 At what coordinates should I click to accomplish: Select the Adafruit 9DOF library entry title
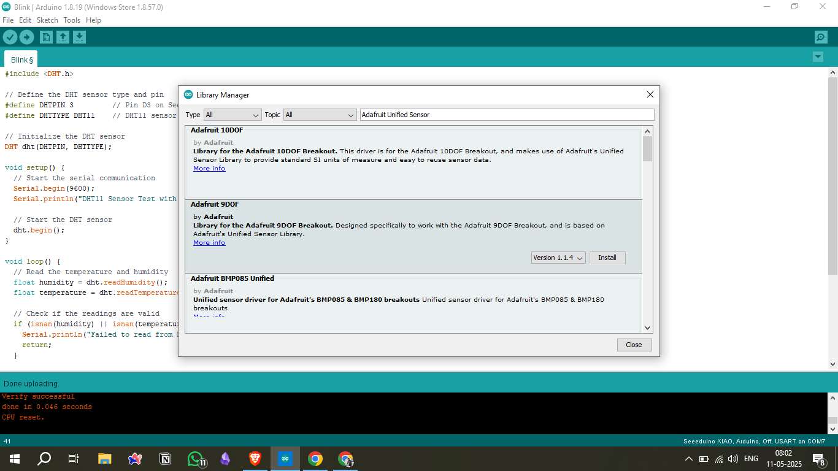point(215,204)
